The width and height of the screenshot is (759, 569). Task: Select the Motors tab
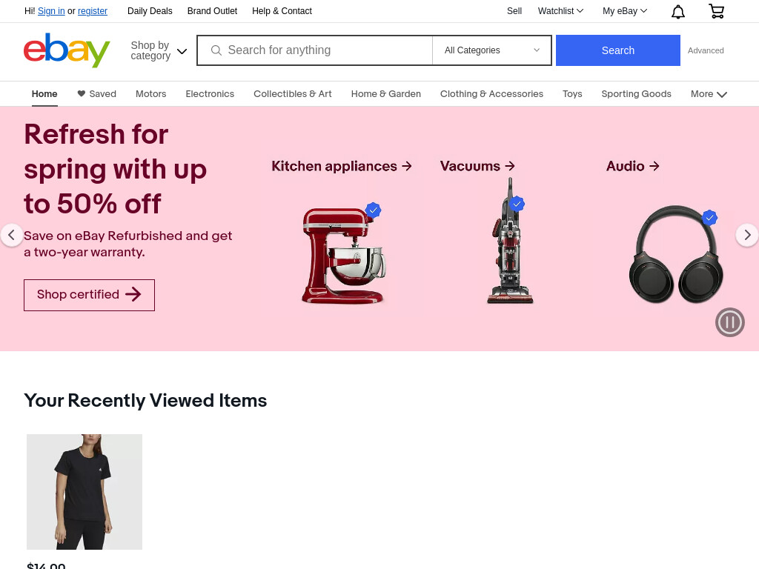point(150,94)
